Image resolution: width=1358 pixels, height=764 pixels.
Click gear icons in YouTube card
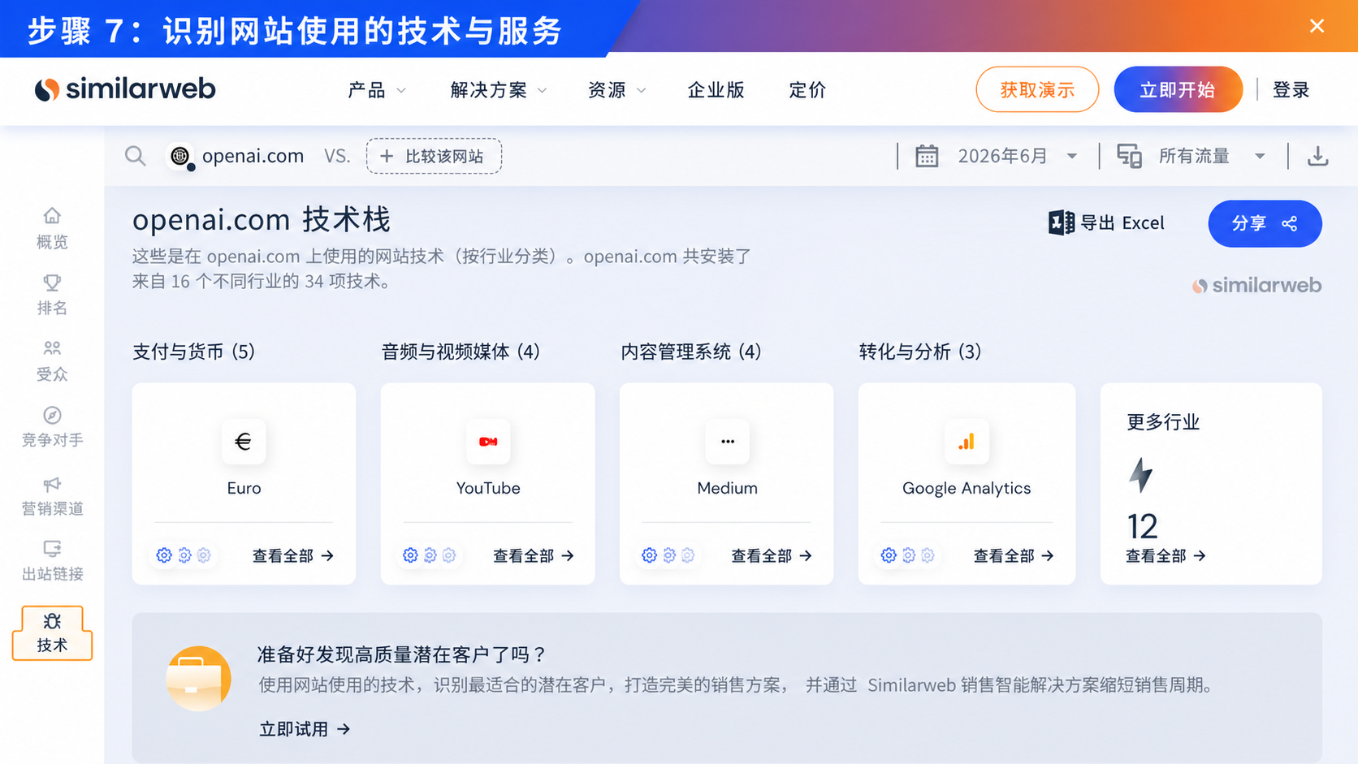coord(430,555)
